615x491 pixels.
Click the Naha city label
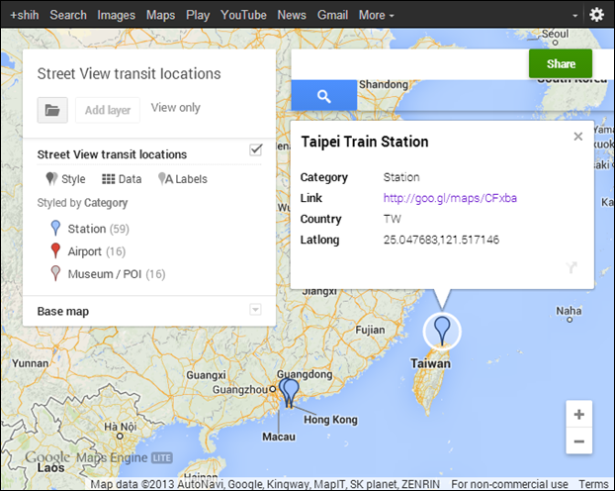click(569, 311)
